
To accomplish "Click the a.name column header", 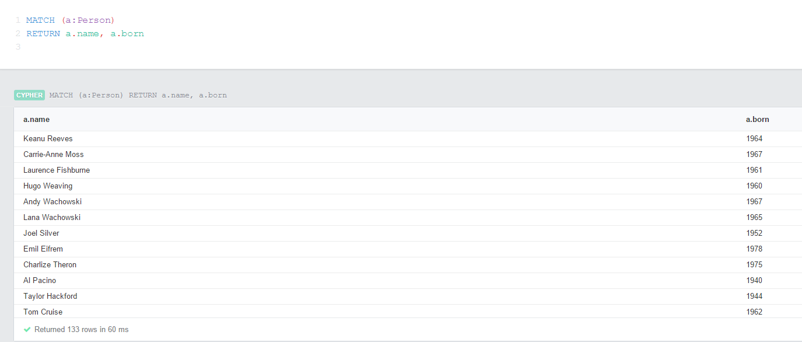I will (36, 119).
